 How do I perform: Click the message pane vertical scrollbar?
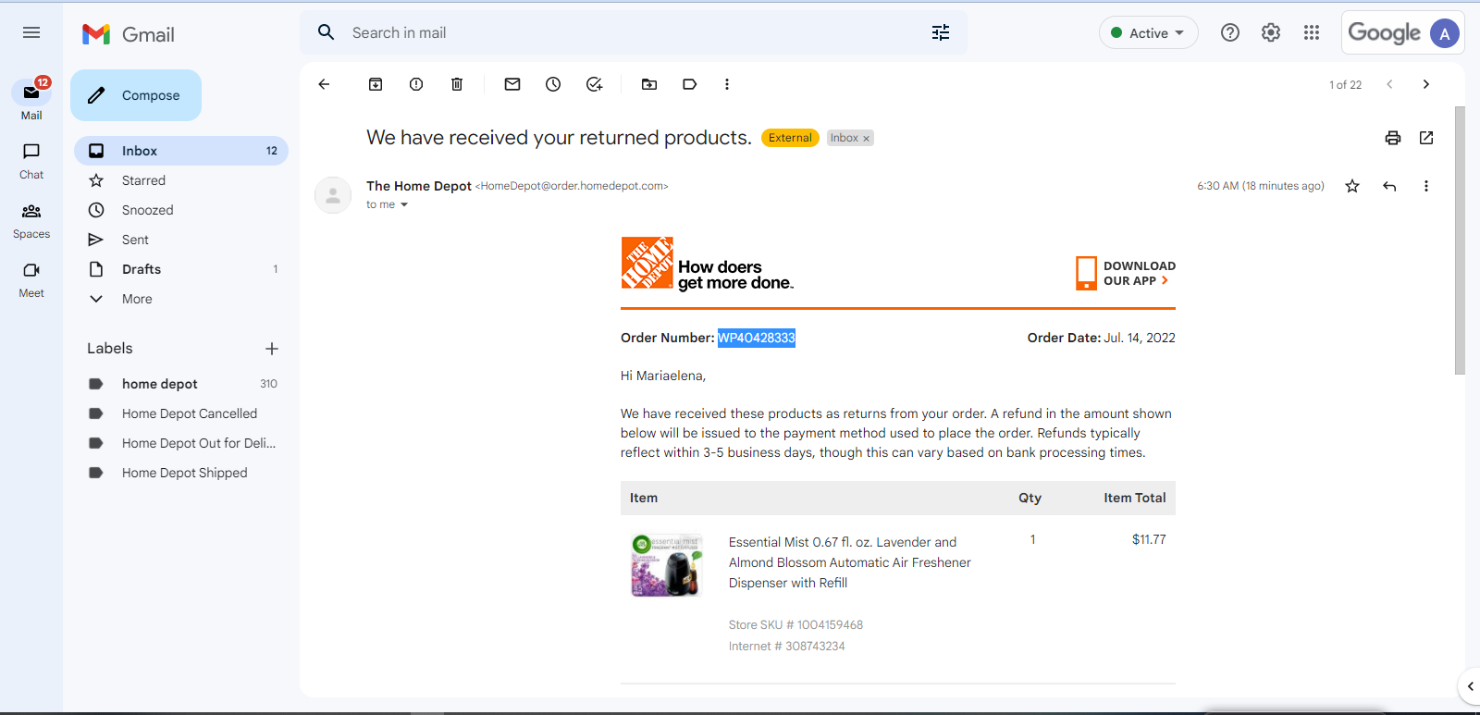point(1460,240)
